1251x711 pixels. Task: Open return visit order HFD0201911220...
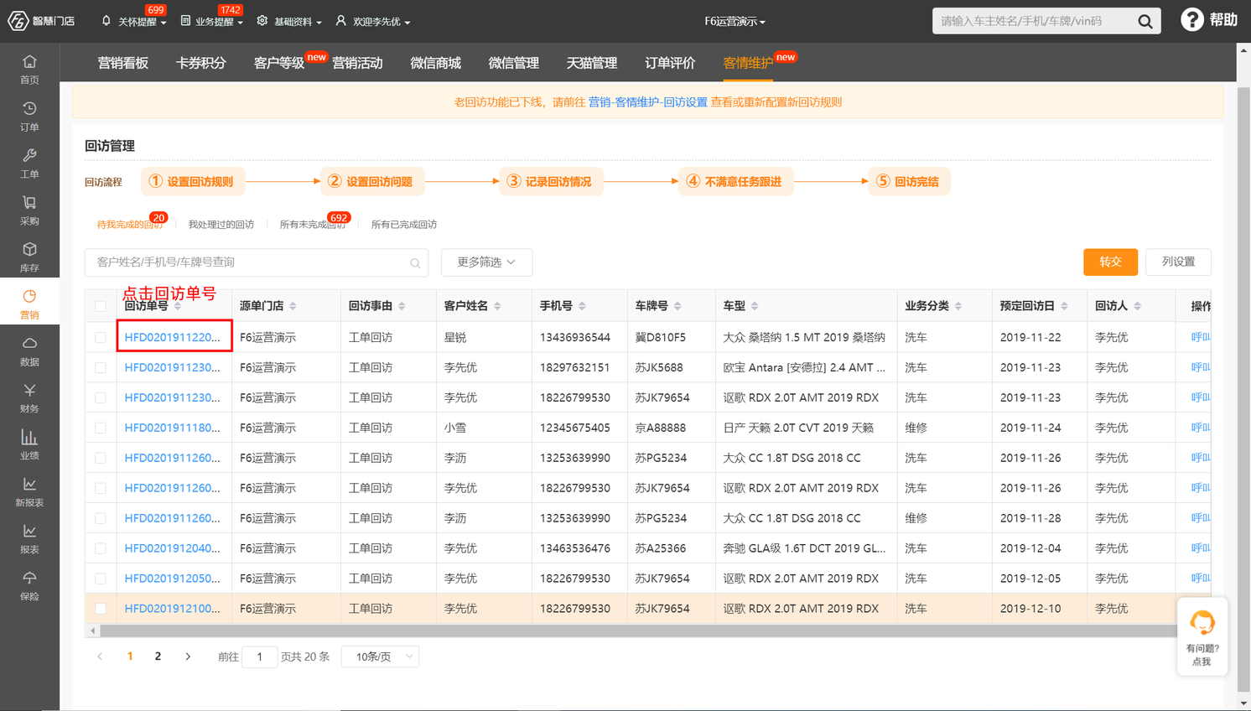(172, 337)
